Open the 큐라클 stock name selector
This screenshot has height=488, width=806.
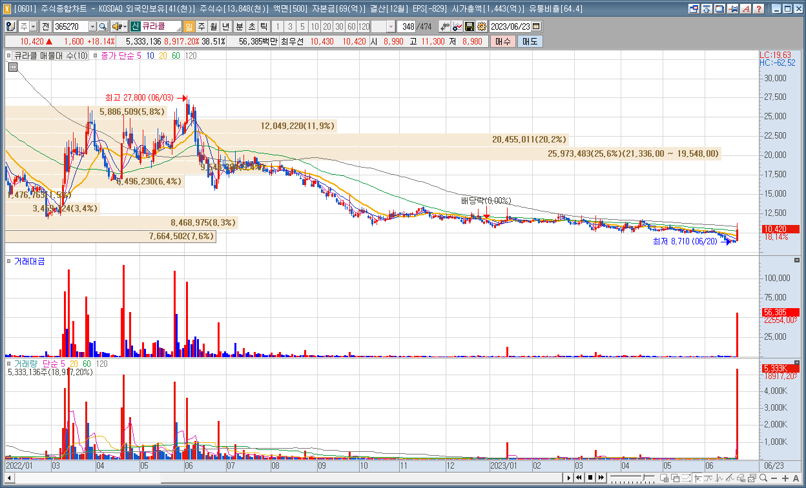[155, 26]
